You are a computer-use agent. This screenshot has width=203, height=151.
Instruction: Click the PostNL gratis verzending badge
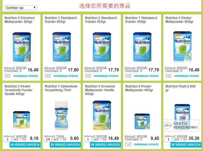(181, 125)
